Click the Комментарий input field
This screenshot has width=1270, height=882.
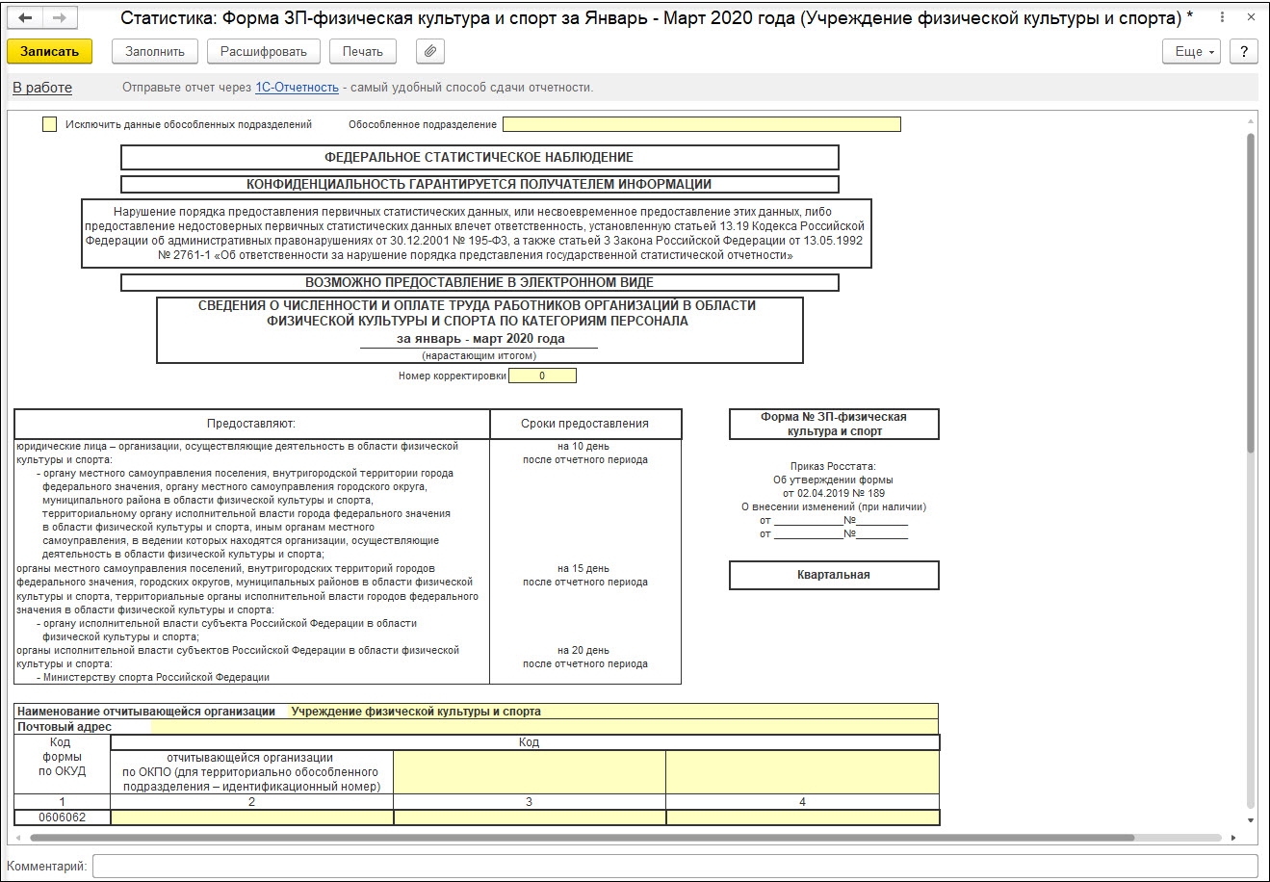pyautogui.click(x=675, y=866)
